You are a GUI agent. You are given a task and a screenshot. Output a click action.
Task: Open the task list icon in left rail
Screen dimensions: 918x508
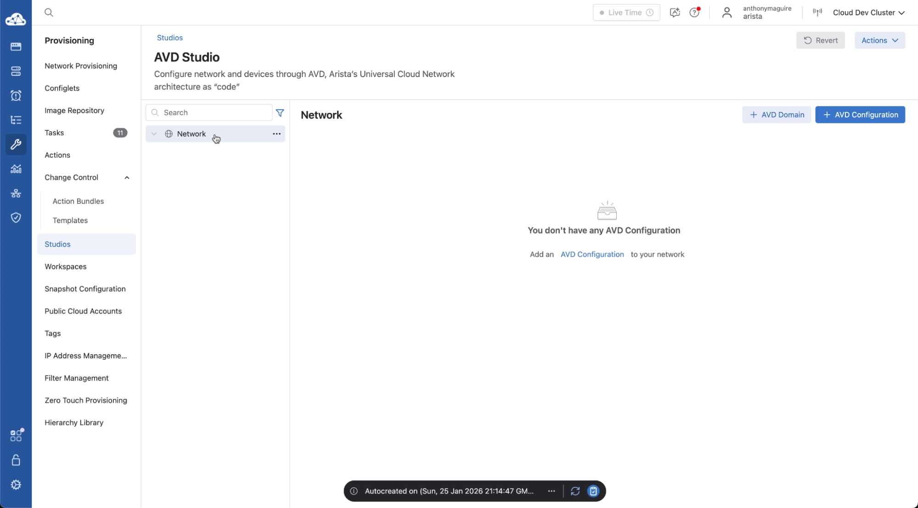click(x=16, y=120)
